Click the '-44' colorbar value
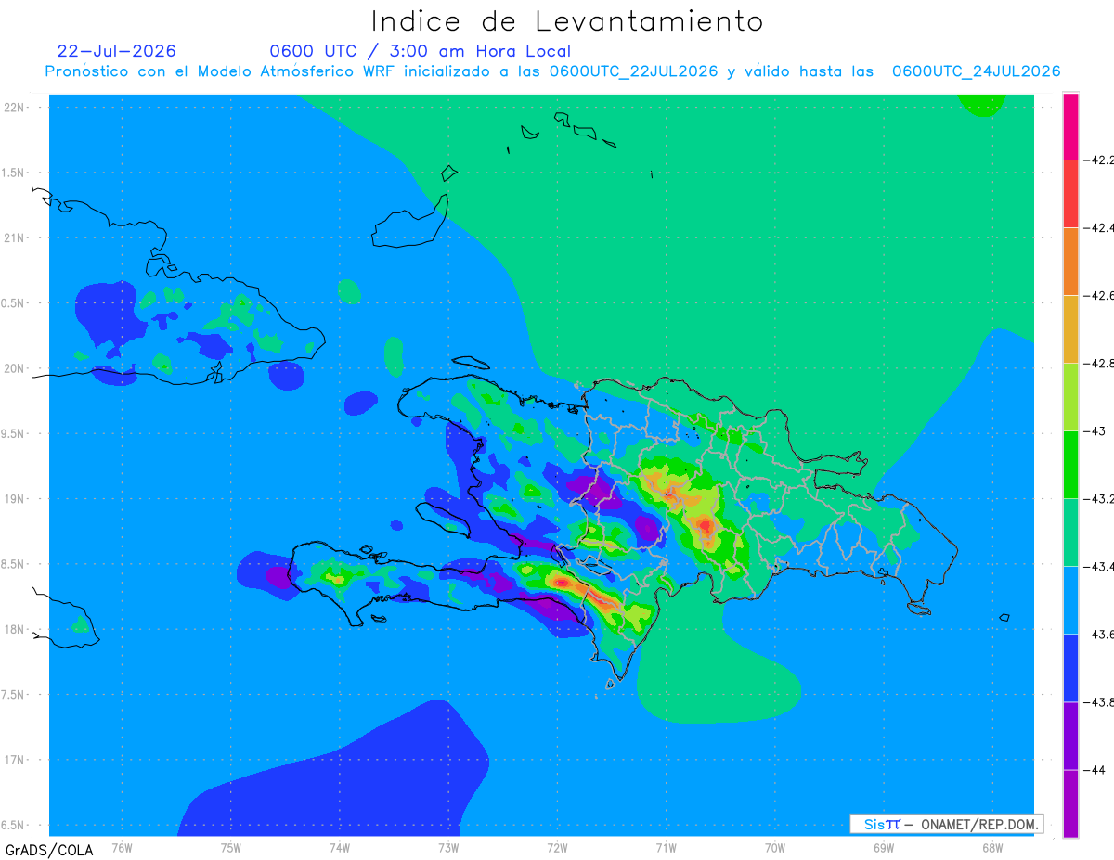The height and width of the screenshot is (860, 1114). [1096, 769]
